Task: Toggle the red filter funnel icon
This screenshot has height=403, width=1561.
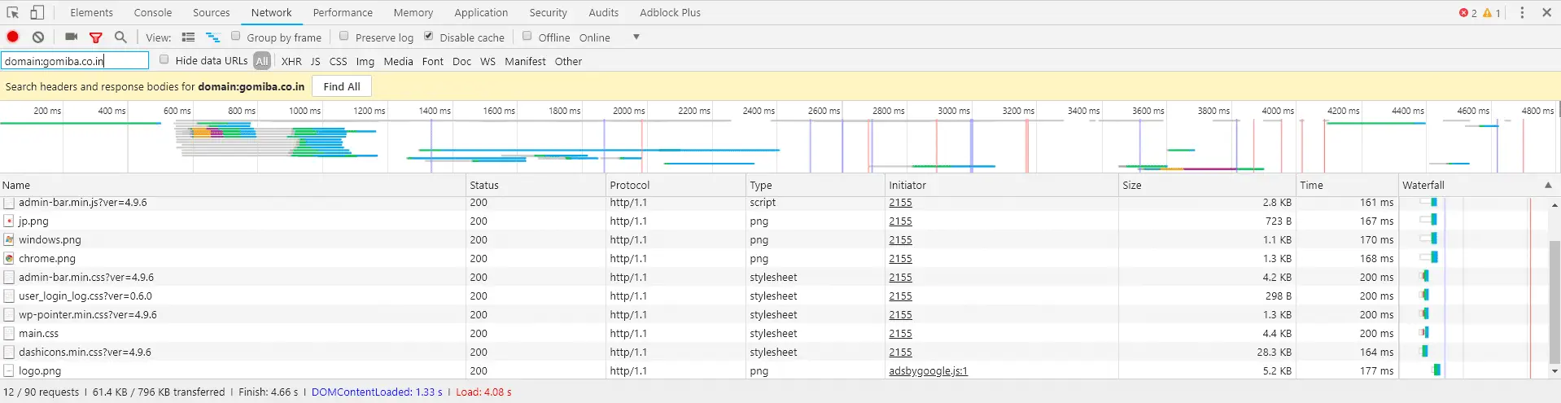Action: tap(96, 37)
